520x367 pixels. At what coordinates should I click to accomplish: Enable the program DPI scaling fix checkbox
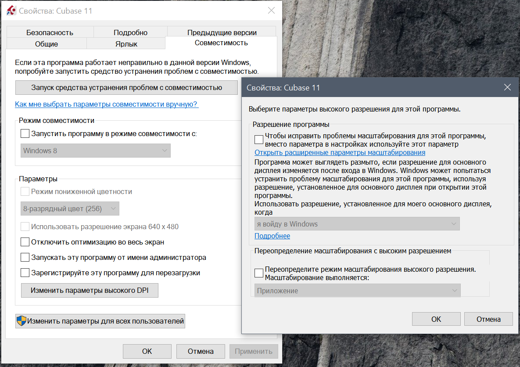pyautogui.click(x=259, y=140)
